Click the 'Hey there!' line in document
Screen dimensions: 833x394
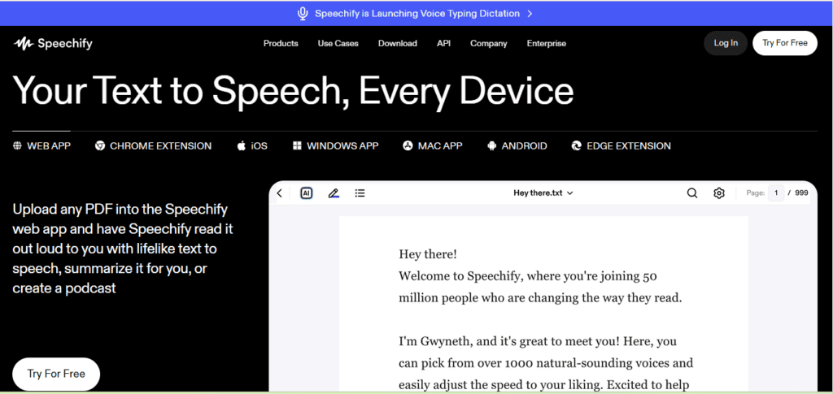coord(428,254)
